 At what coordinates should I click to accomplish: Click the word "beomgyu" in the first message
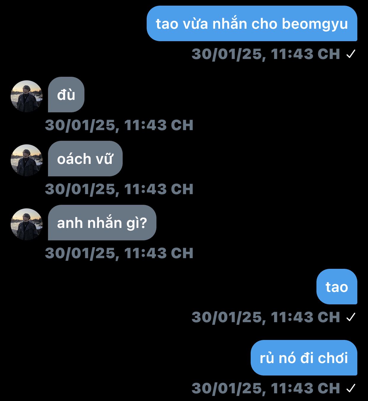click(x=315, y=25)
